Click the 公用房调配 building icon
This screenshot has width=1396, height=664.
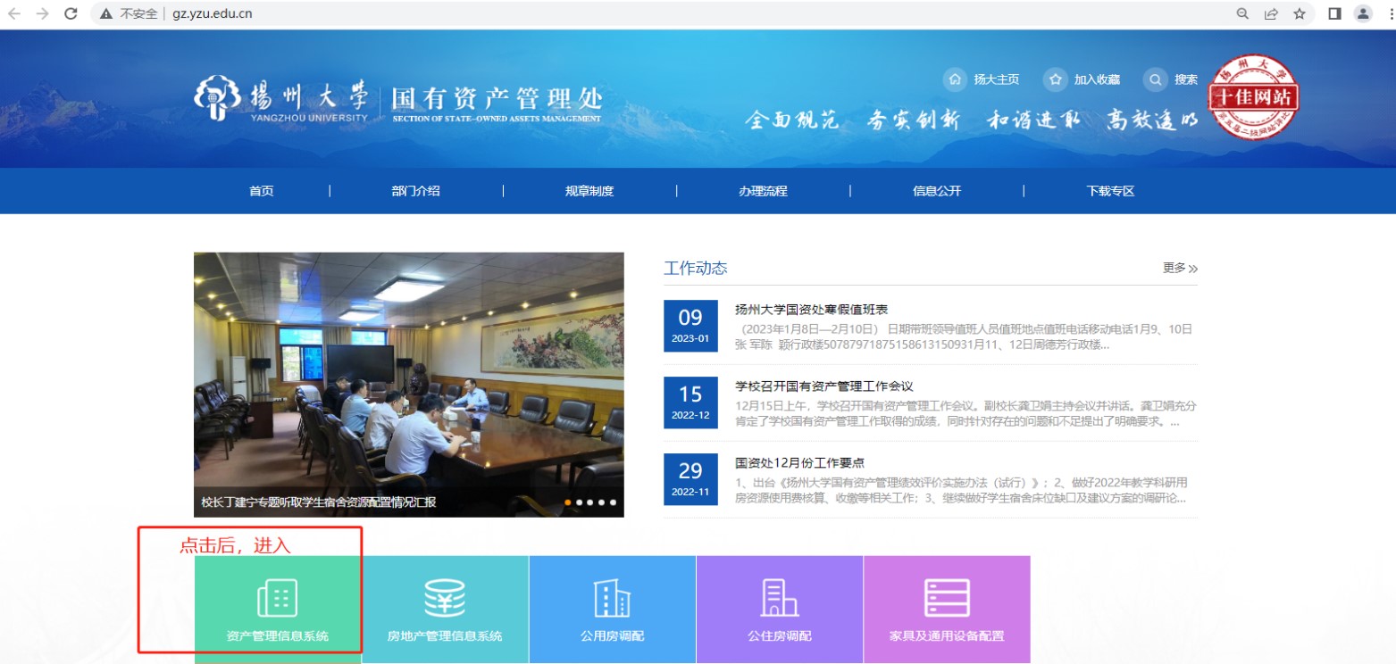[612, 598]
